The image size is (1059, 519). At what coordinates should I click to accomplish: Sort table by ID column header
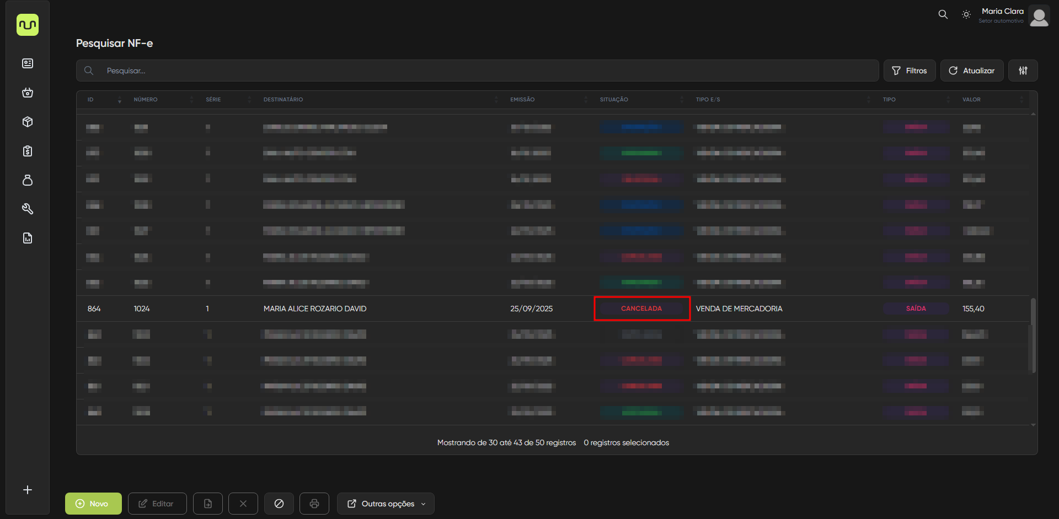pos(91,100)
